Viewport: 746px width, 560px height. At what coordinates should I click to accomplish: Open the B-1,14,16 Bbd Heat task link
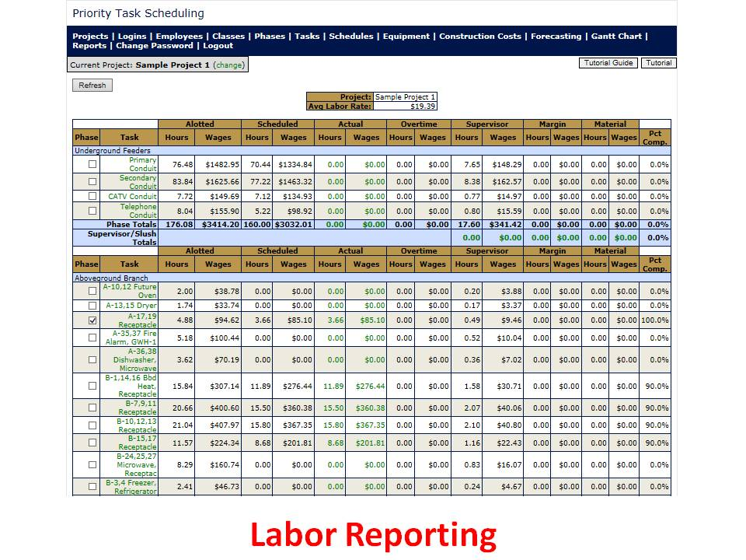[131, 387]
